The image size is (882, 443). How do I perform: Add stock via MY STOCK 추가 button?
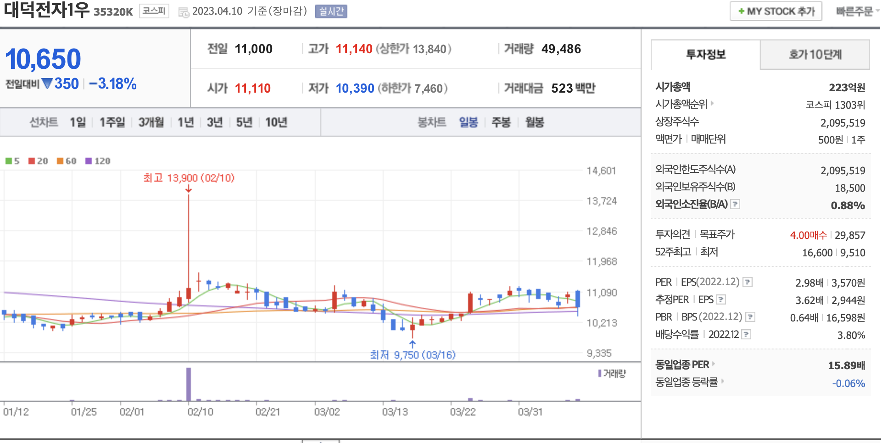coord(776,11)
